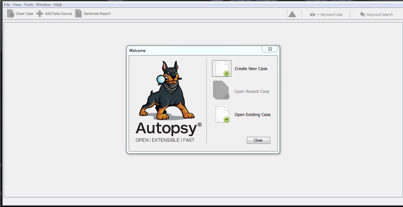Click the Open Existing Case label

pyautogui.click(x=253, y=114)
